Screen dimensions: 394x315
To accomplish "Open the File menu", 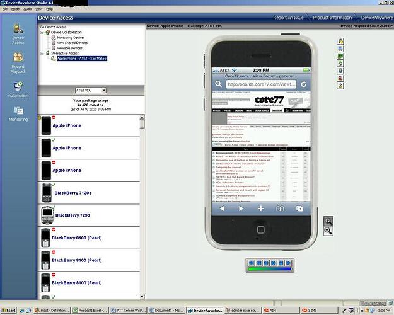I will [x=5, y=9].
